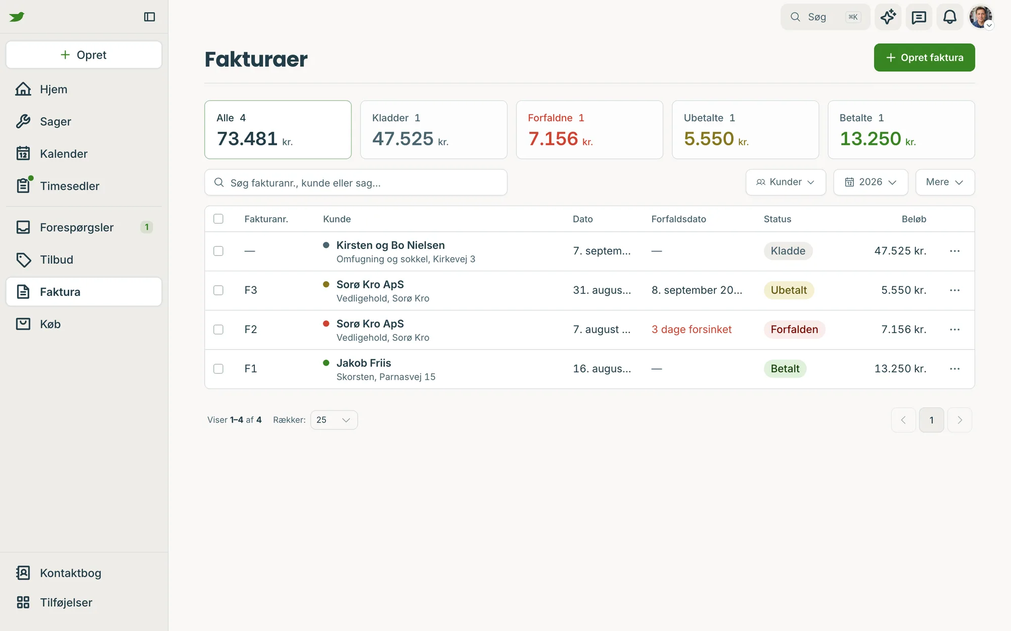Collapse the sidebar panel icon

pyautogui.click(x=150, y=17)
